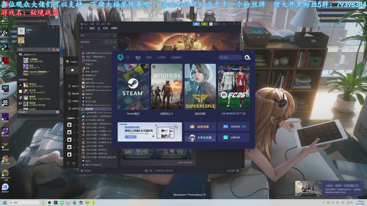The width and height of the screenshot is (367, 206).
Task: Click the Steam library search field
Action: click(96, 48)
